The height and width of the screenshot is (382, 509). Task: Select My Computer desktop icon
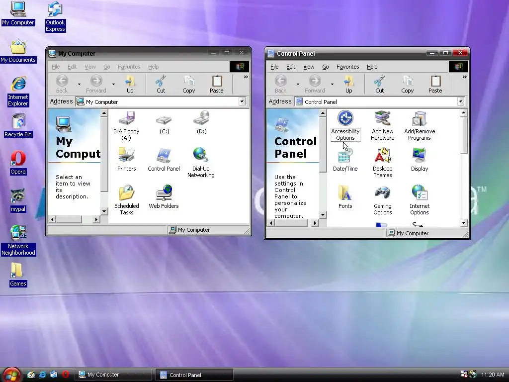[18, 13]
